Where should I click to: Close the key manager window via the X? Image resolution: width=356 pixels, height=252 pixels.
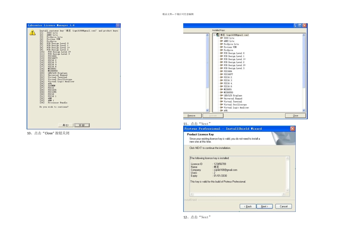click(x=305, y=25)
